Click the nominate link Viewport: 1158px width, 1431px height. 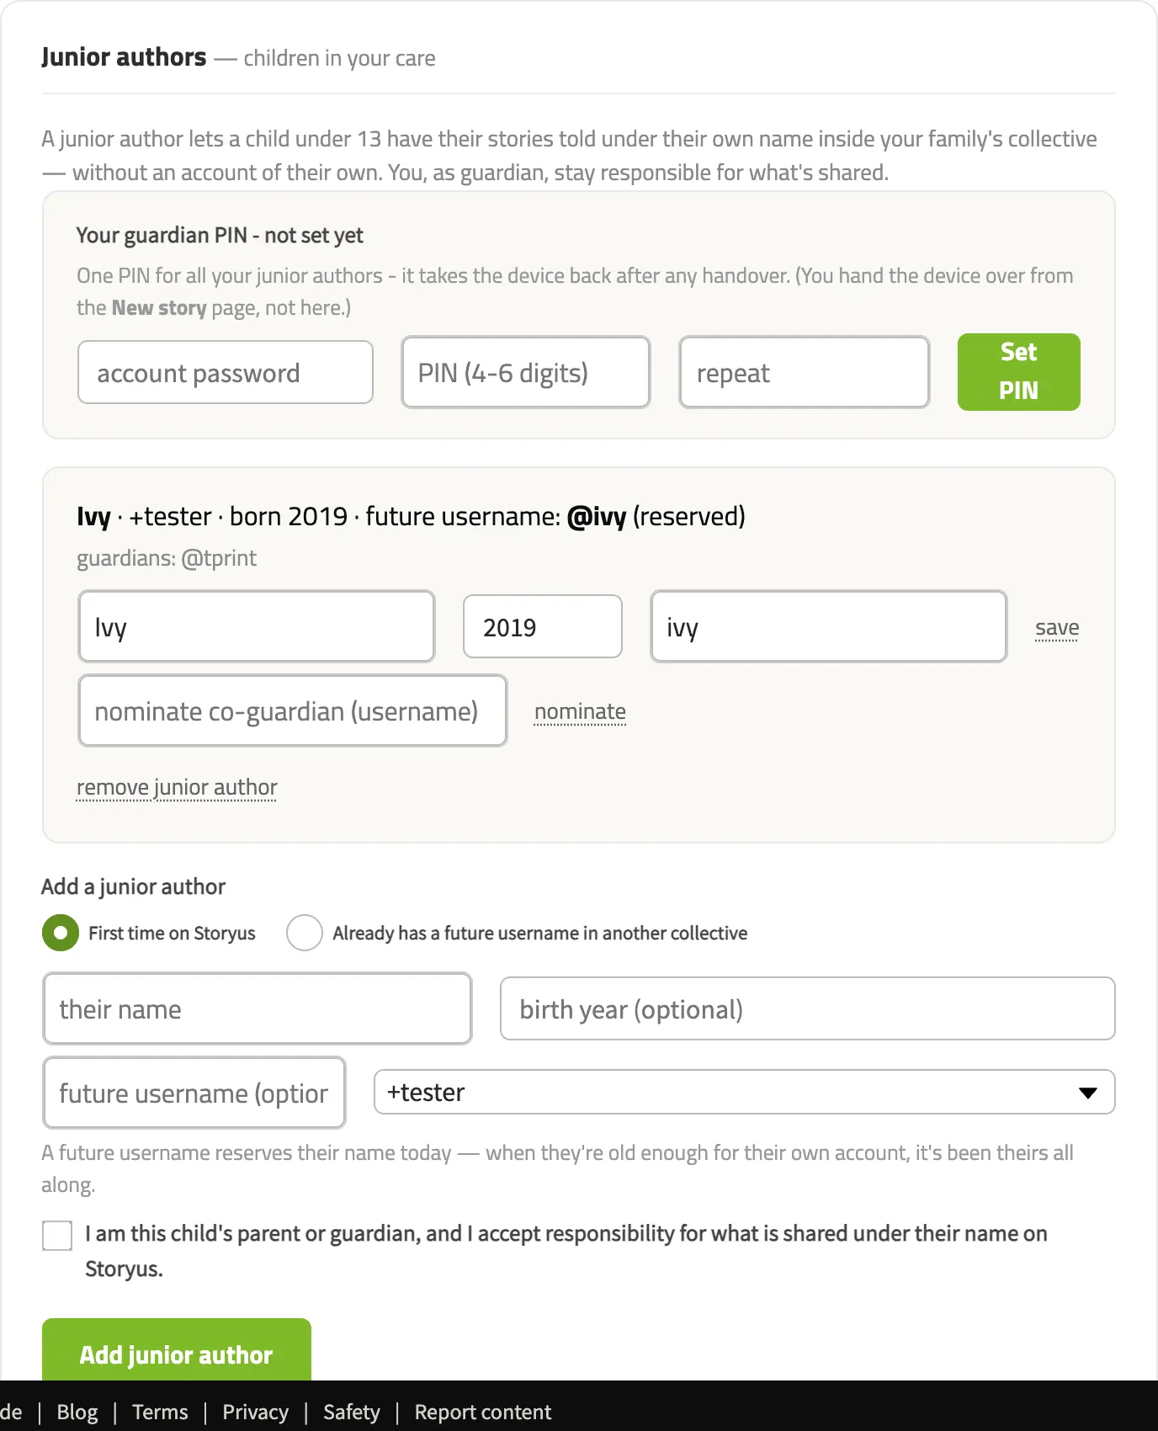(x=580, y=712)
